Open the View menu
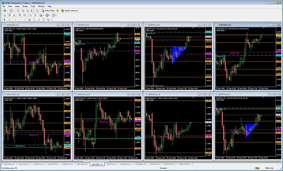283x171 pixels. click(x=10, y=6)
